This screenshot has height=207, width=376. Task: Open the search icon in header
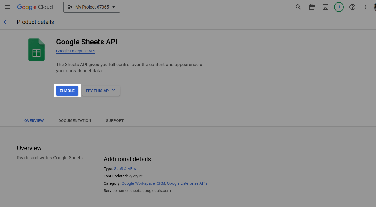(298, 7)
